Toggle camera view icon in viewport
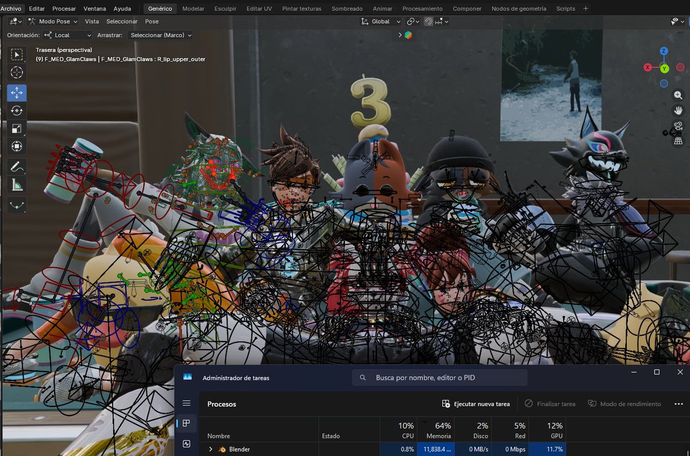690x456 pixels. pos(678,126)
